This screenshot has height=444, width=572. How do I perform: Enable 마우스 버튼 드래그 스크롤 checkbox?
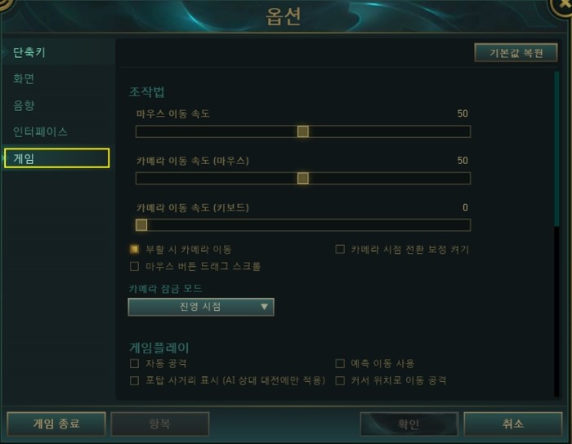tap(134, 267)
